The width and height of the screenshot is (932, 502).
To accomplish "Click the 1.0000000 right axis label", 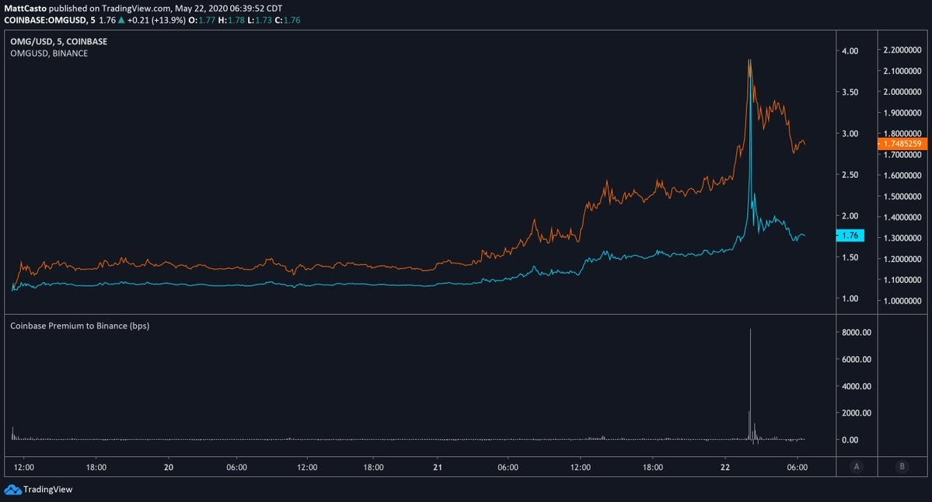I will (x=902, y=301).
